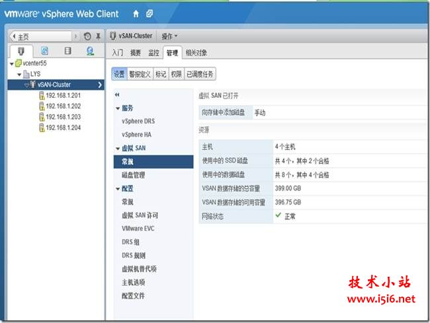Viewport: 430px width, 323px height.
Task: Select the 已调度任务 sub-tab
Action: (200, 74)
